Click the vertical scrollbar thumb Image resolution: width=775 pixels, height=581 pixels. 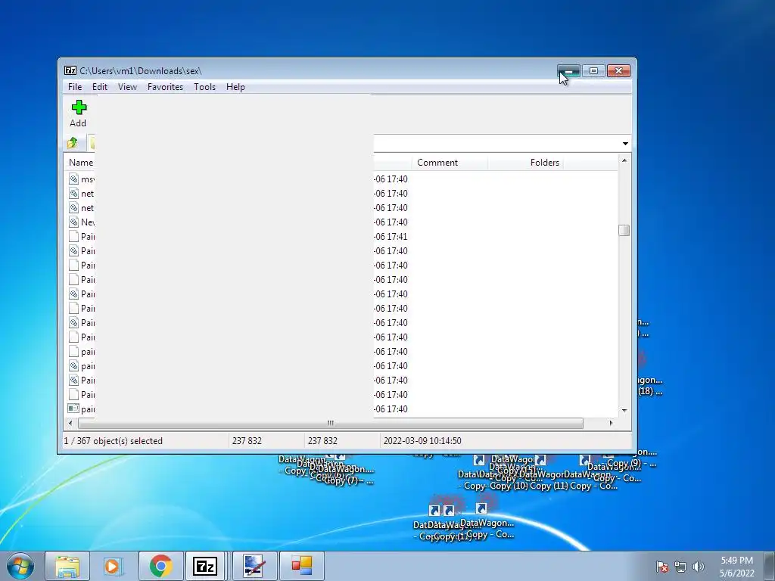tap(624, 230)
